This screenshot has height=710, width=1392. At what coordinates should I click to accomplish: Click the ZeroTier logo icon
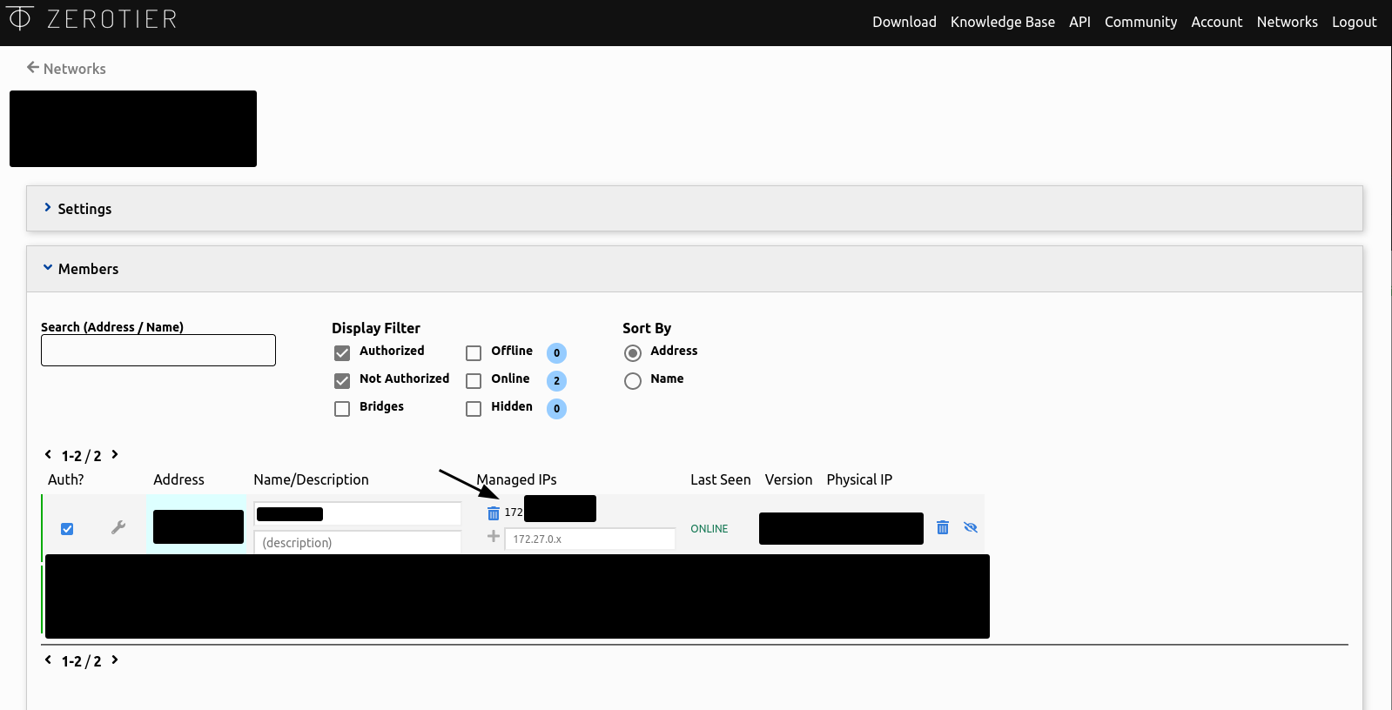[19, 17]
